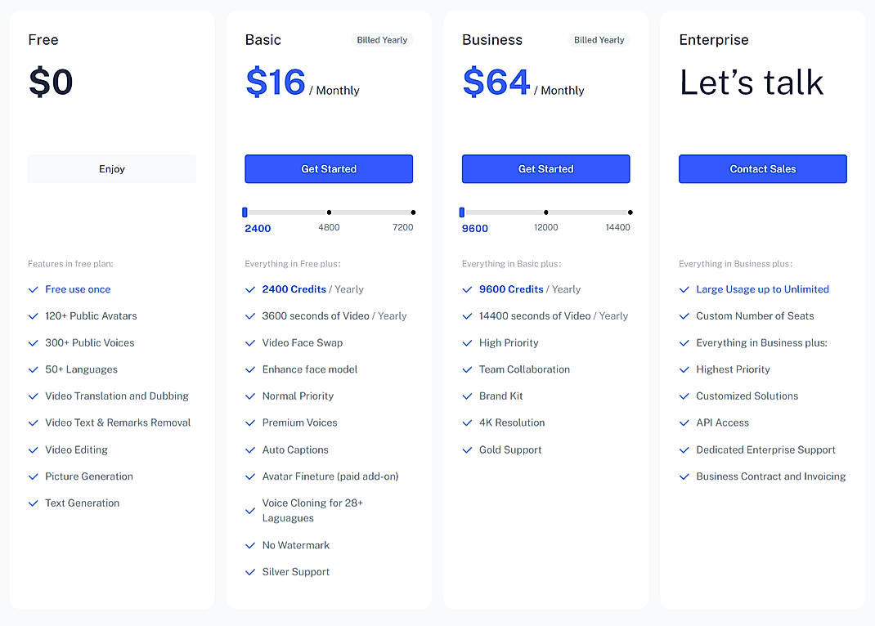The width and height of the screenshot is (875, 626).
Task: Select the checkmark next to Team Collaboration
Action: pyautogui.click(x=467, y=369)
